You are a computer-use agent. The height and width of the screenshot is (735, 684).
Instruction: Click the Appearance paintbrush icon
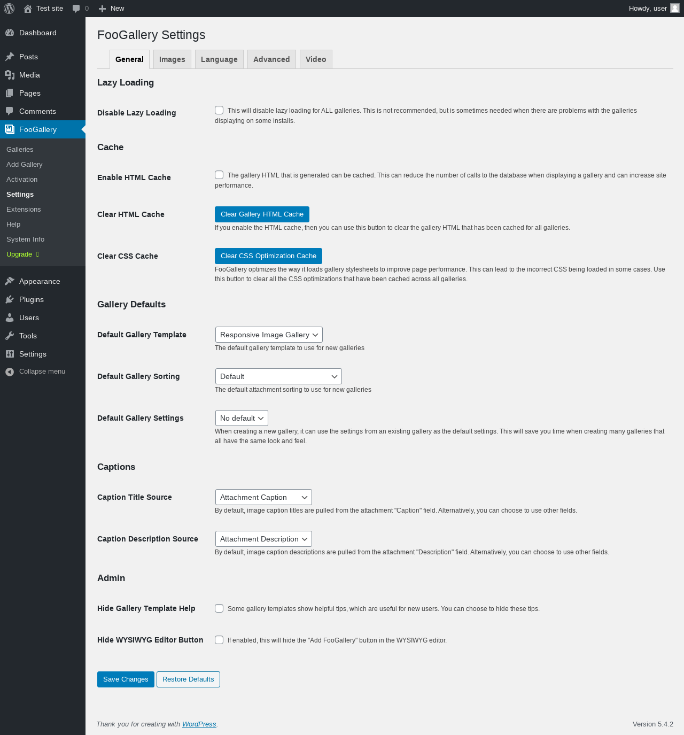click(10, 281)
